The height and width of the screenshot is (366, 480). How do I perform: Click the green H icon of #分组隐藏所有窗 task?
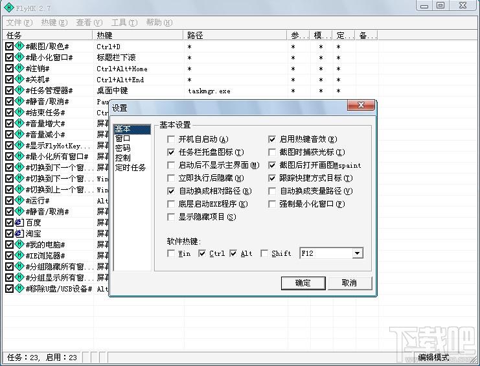coord(19,266)
